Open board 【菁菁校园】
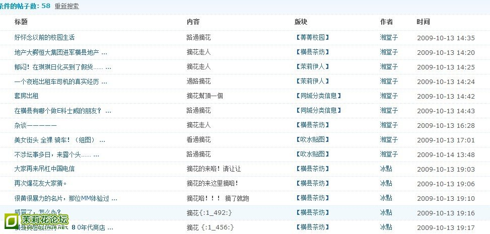Viewport: 490px width, 234px height. coord(312,37)
